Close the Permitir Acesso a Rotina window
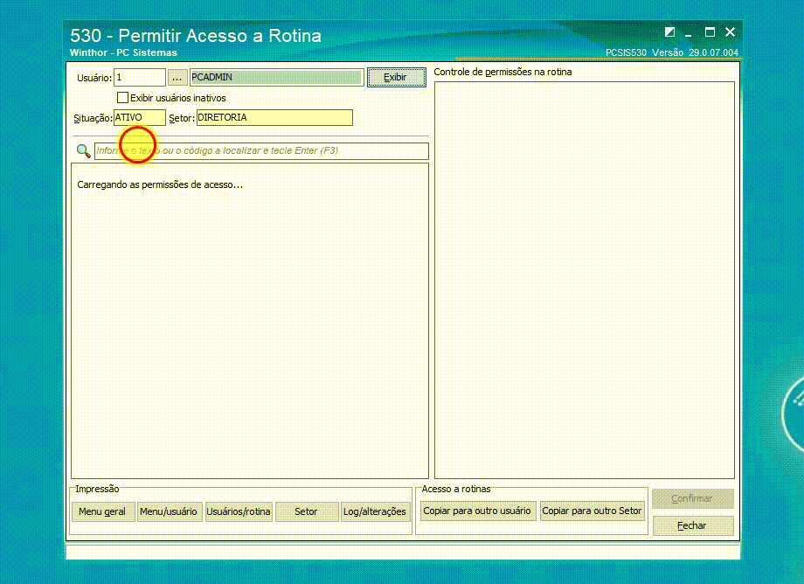 731,32
